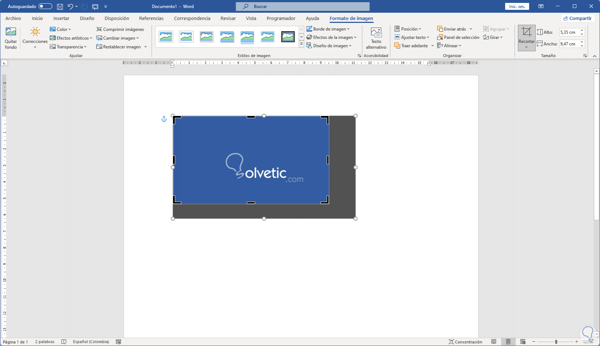Image resolution: width=600 pixels, height=346 pixels.
Task: Select the Recortar crop tool
Action: [x=526, y=32]
